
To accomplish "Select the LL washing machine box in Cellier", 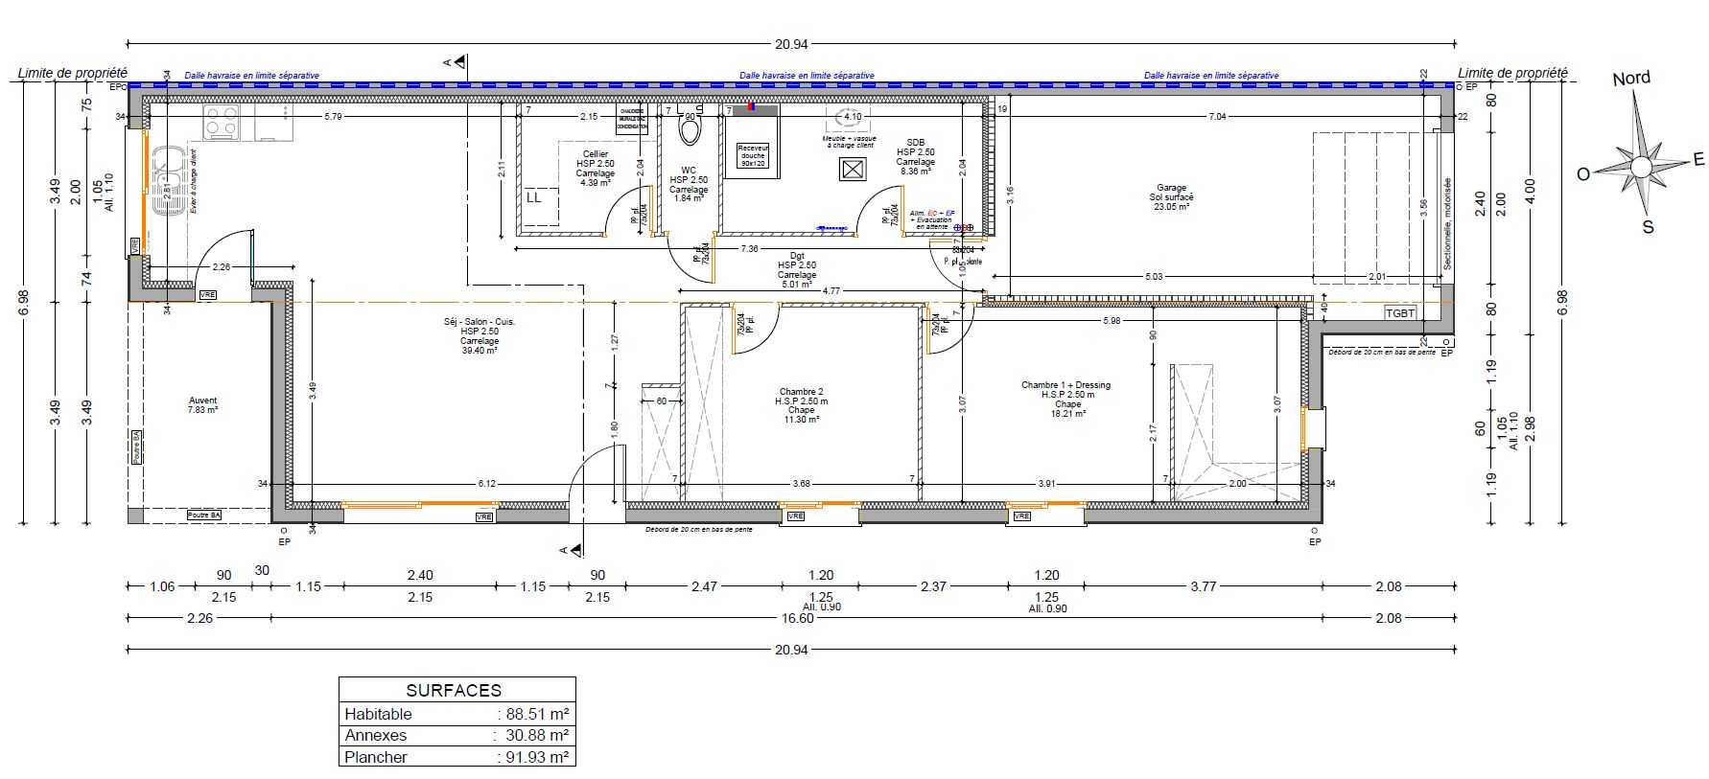I will (534, 197).
